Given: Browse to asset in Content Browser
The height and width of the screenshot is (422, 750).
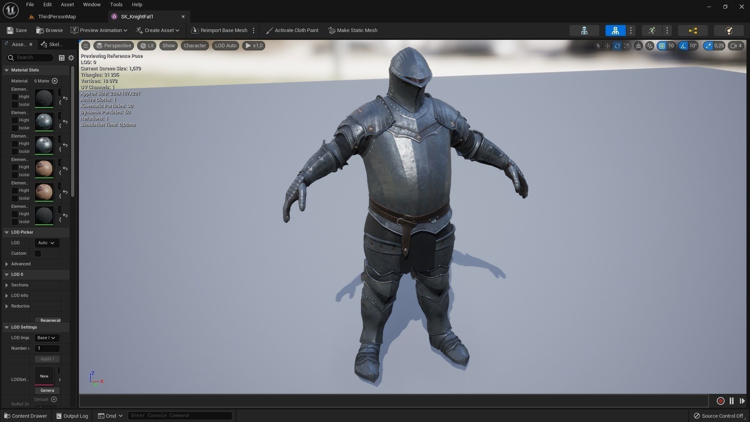Looking at the screenshot, I should (49, 30).
